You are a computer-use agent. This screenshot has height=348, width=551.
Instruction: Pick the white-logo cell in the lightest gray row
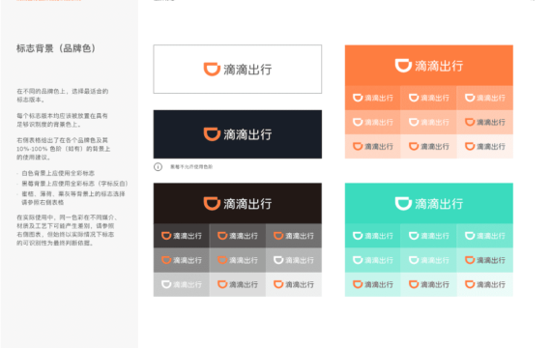coord(182,284)
